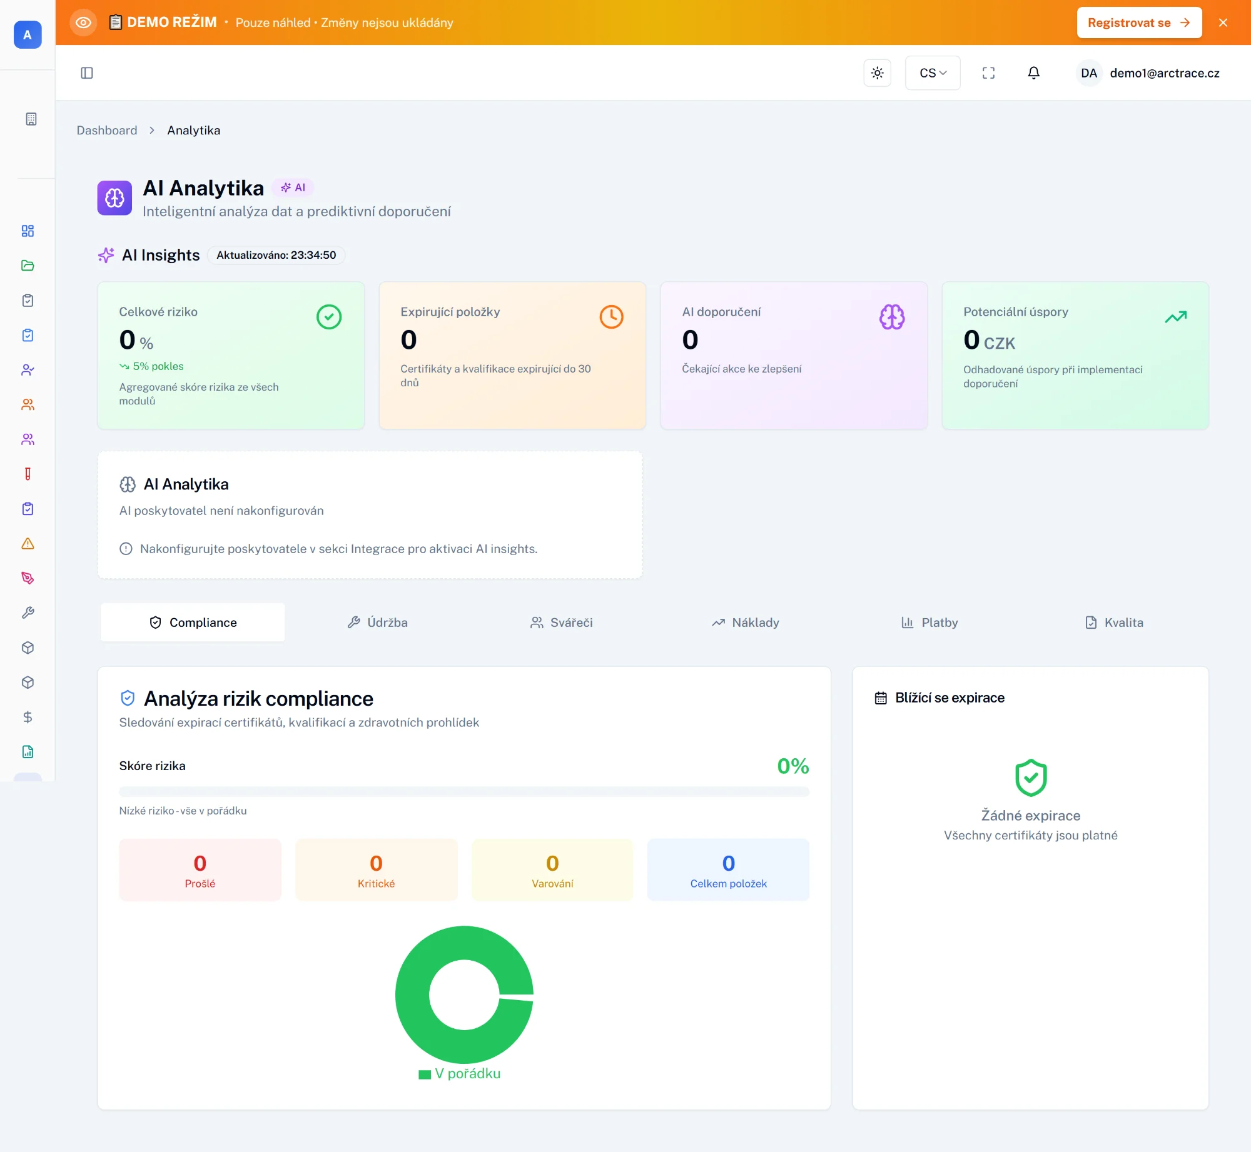Click the Registrovat se button
The image size is (1251, 1152).
pos(1139,22)
